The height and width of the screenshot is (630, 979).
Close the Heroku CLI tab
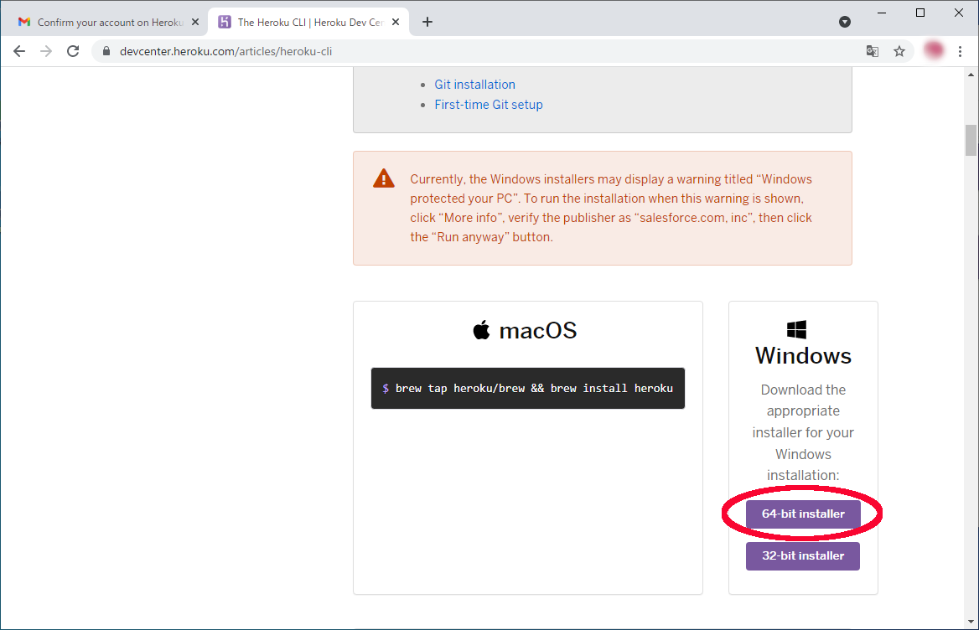pos(393,22)
